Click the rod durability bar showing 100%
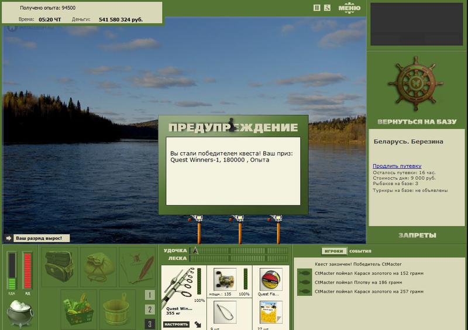 pos(199,281)
